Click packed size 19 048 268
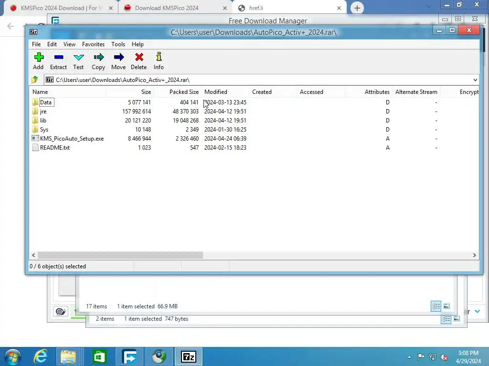The width and height of the screenshot is (489, 366). point(186,121)
